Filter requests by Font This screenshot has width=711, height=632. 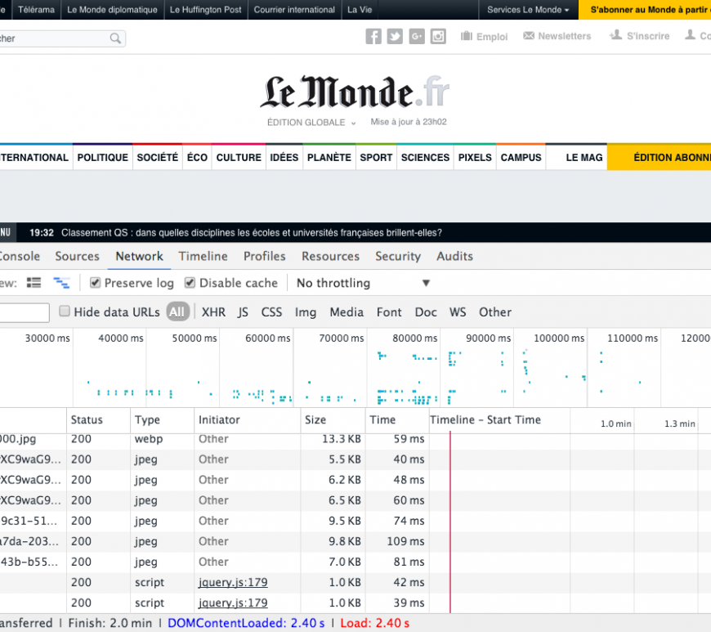(389, 312)
